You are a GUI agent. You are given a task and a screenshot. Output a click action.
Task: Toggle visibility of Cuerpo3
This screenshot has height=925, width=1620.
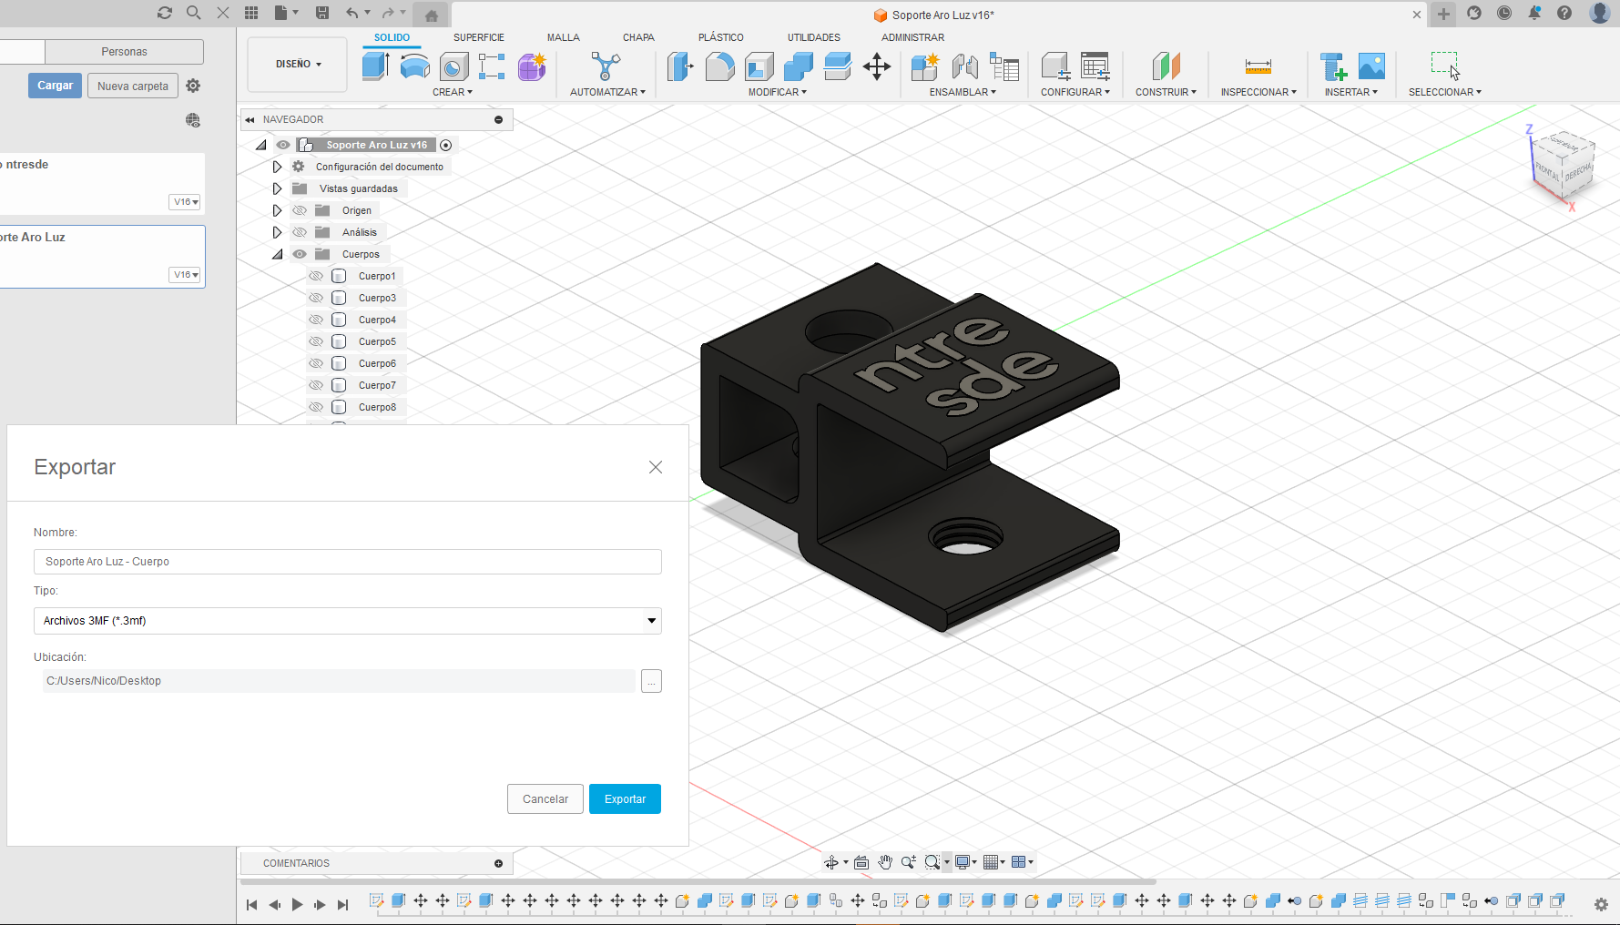pyautogui.click(x=316, y=298)
